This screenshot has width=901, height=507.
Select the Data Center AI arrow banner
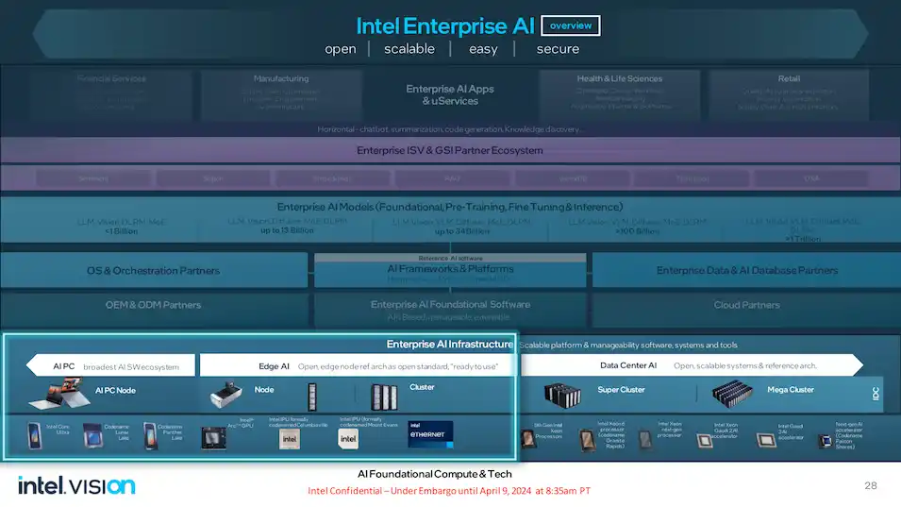[x=692, y=365]
